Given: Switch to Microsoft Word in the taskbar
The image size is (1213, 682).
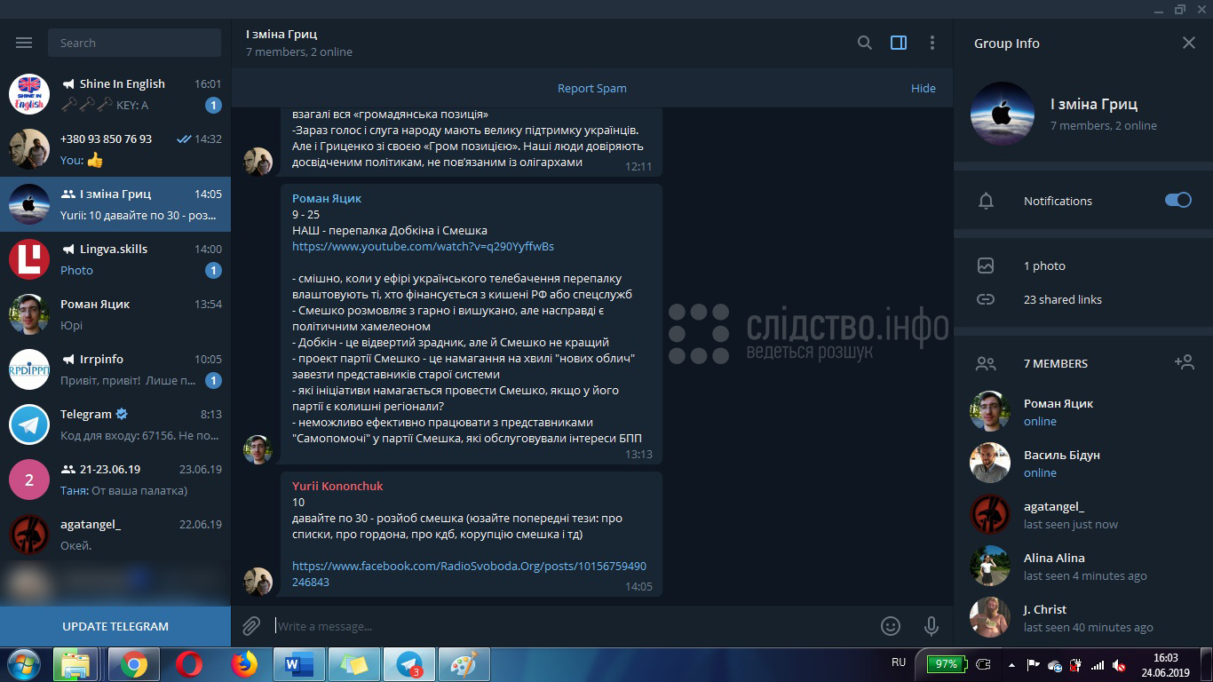Looking at the screenshot, I should click(x=297, y=664).
